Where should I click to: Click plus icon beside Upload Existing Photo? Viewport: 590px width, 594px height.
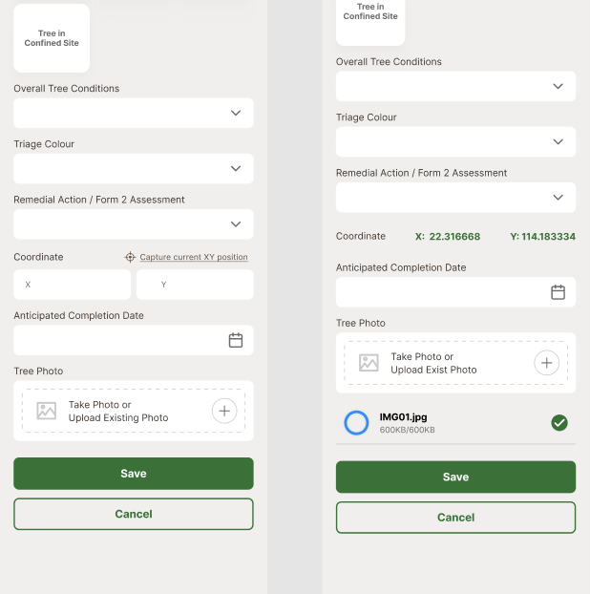[x=223, y=411]
